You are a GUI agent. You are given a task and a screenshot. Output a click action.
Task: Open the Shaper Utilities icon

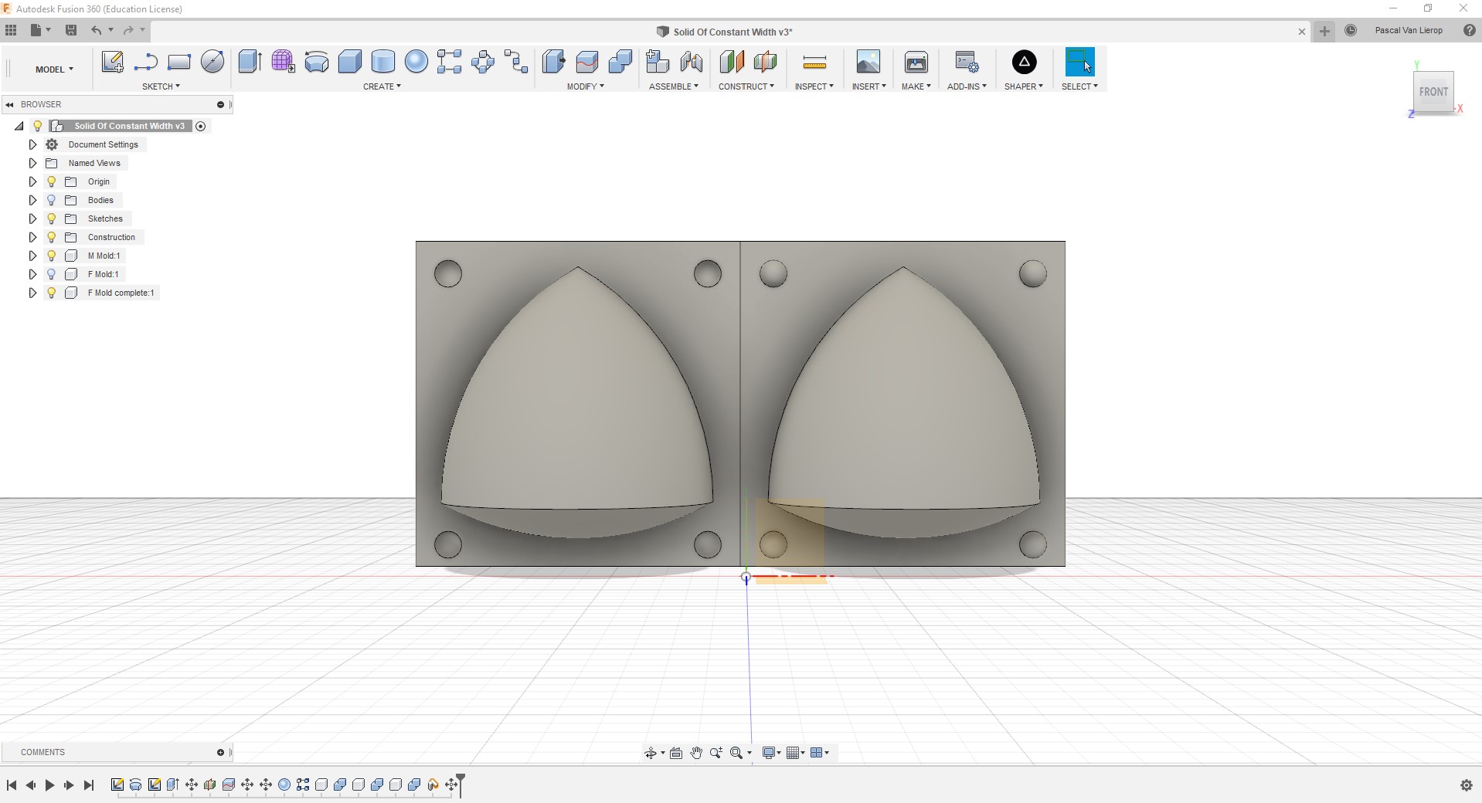[1024, 62]
